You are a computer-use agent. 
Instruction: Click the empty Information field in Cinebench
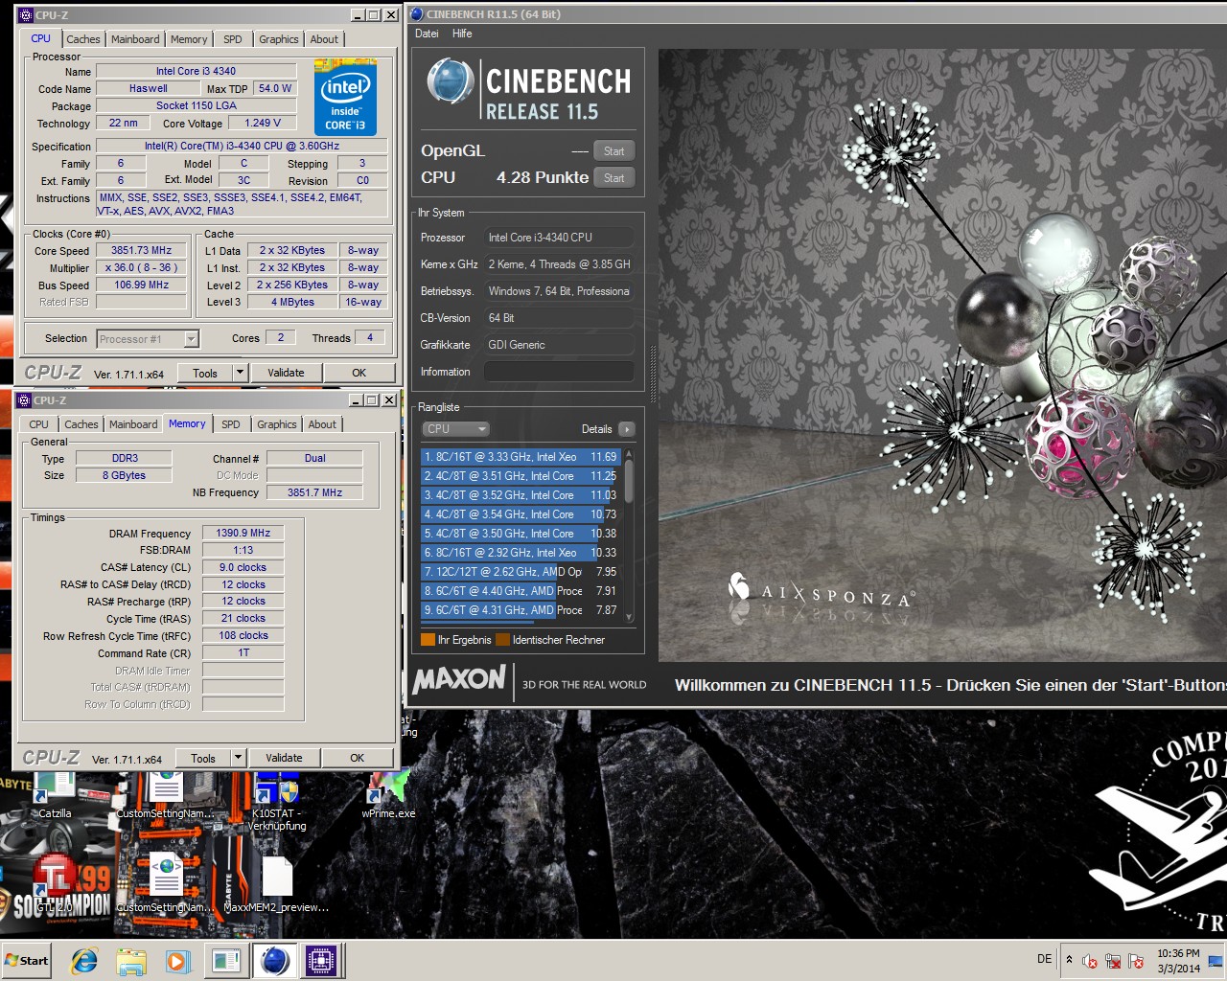(x=559, y=372)
